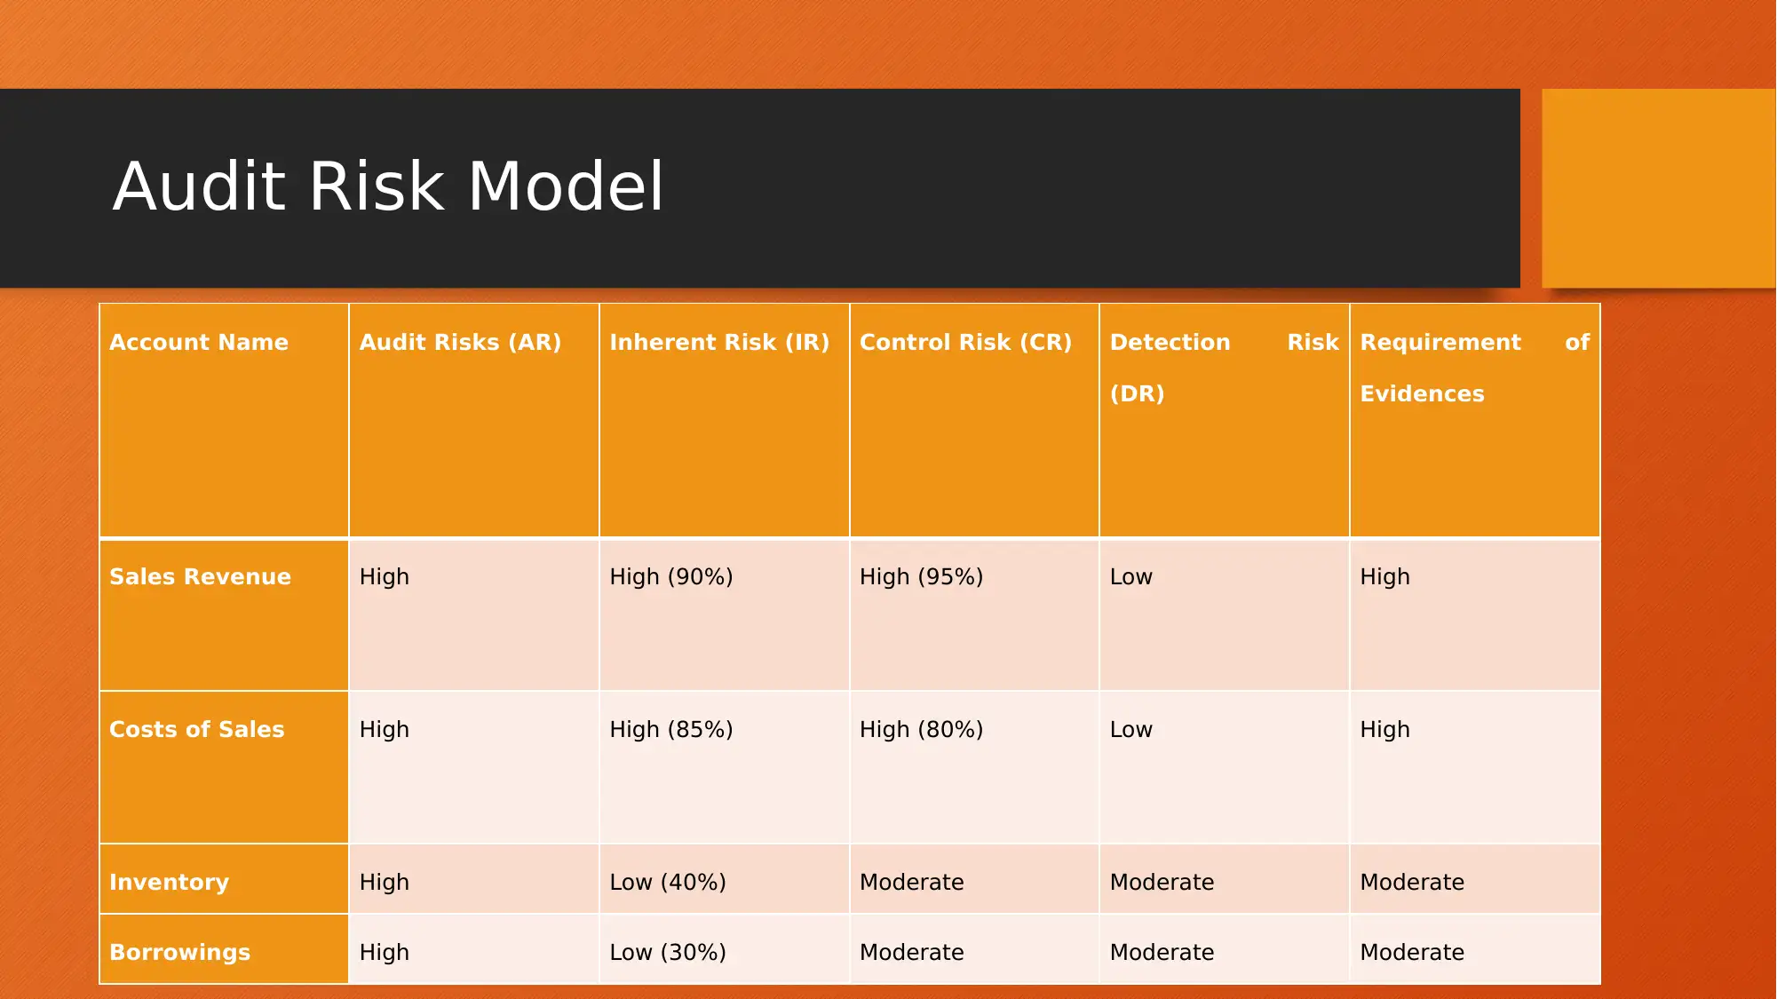Select the Audit Risks (AR) header
This screenshot has width=1777, height=999.
[x=474, y=420]
